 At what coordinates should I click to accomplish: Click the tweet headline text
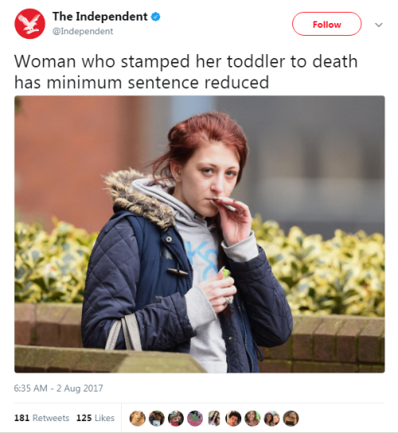click(185, 72)
